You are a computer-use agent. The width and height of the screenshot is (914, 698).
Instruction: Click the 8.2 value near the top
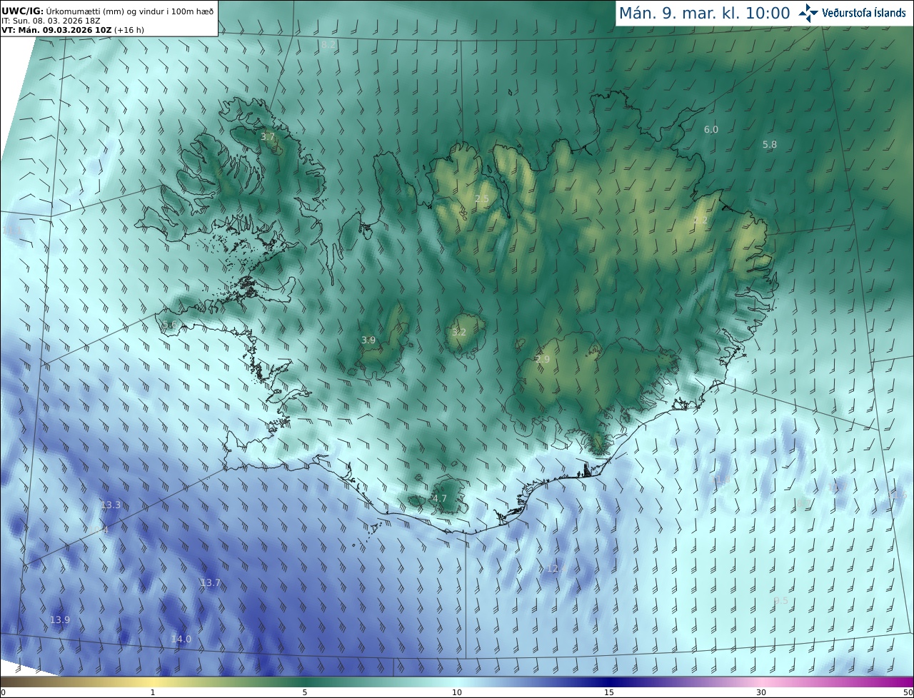pyautogui.click(x=328, y=45)
